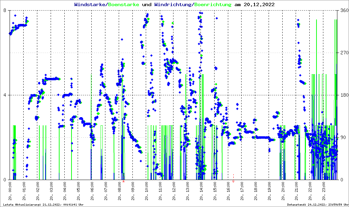Screen dimensions: 349x207
Task: Click the green 'Boenstarke' title word
Action: 124,4
